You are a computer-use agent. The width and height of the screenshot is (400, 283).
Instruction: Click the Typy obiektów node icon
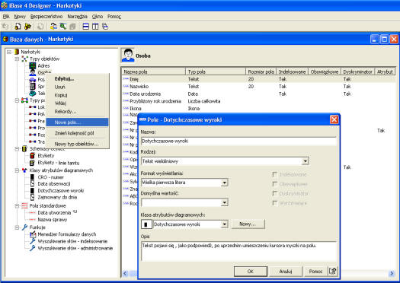(24, 59)
